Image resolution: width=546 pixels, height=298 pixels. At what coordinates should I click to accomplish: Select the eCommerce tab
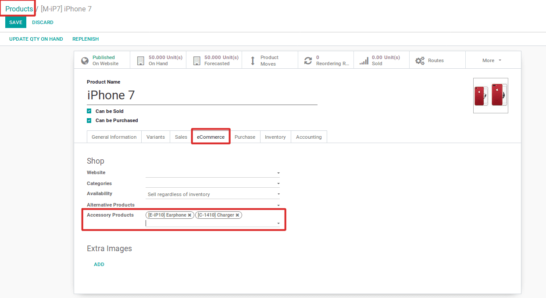211,137
